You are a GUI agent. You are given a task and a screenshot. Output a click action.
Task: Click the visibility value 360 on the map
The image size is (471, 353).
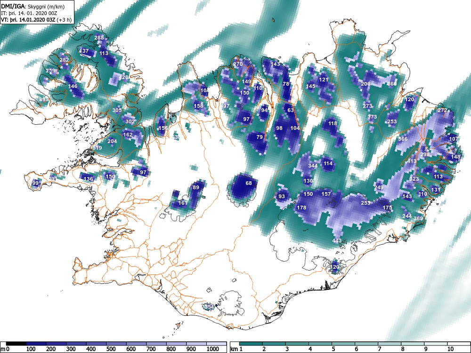(392, 84)
